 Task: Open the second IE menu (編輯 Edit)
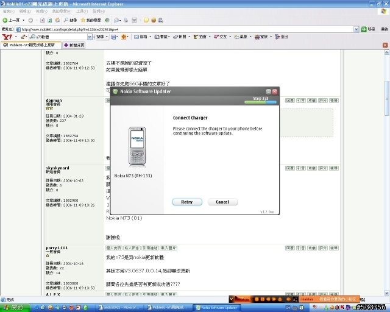[25, 11]
